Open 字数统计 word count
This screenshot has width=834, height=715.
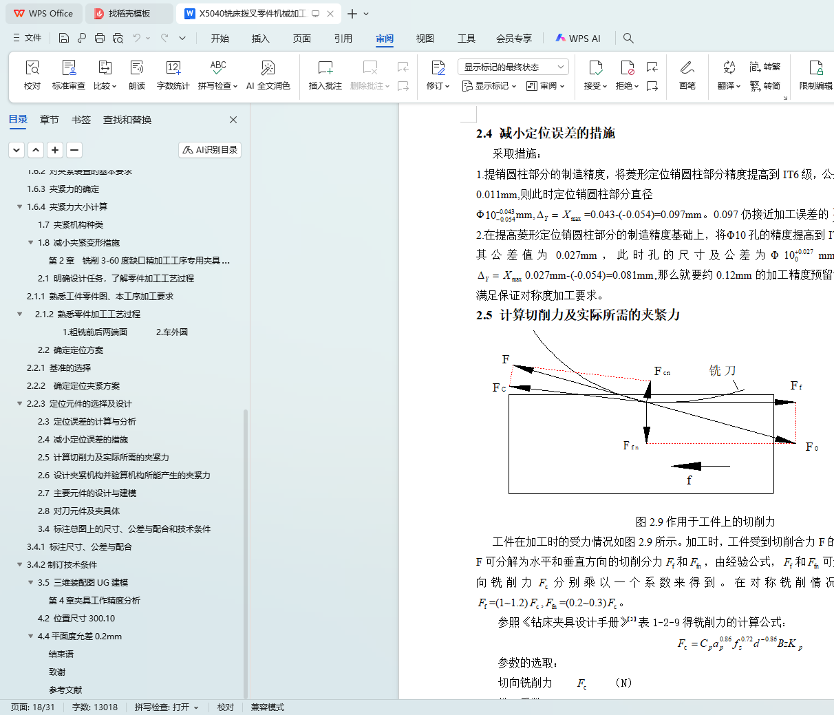coord(173,75)
